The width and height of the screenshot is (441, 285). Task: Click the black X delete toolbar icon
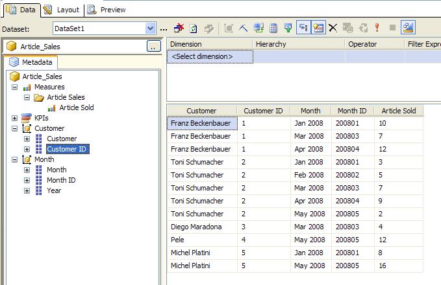[x=333, y=28]
